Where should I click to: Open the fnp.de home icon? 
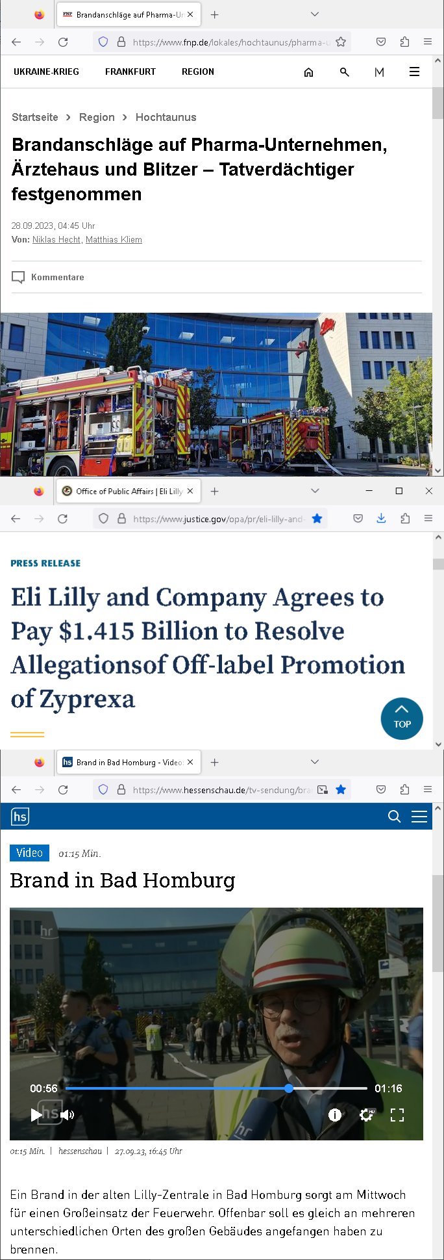click(x=309, y=72)
